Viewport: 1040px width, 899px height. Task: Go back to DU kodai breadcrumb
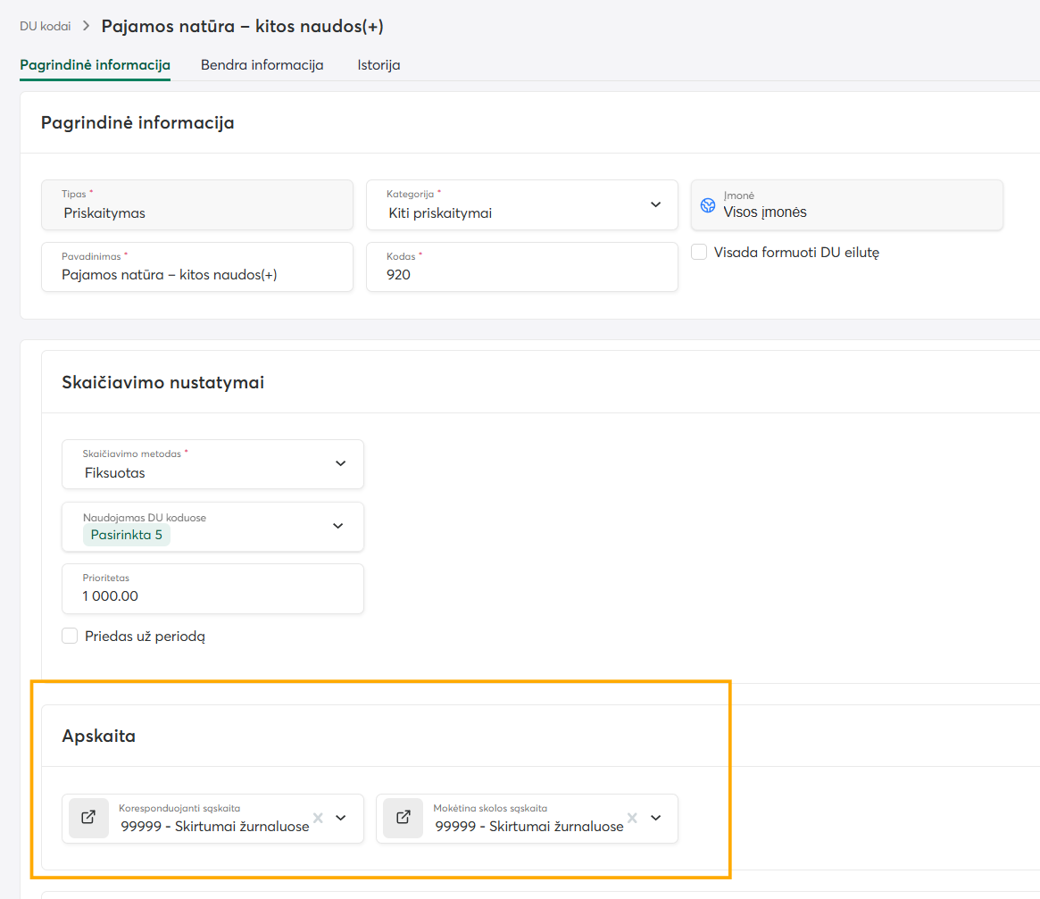tap(46, 26)
